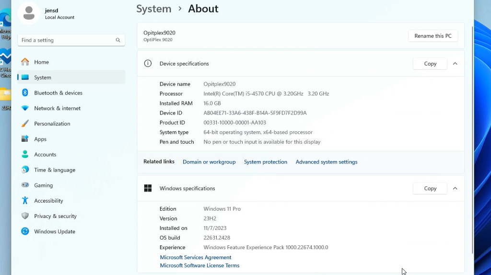Click Installed on value 11/7/2023
This screenshot has width=491, height=275.
(215, 228)
